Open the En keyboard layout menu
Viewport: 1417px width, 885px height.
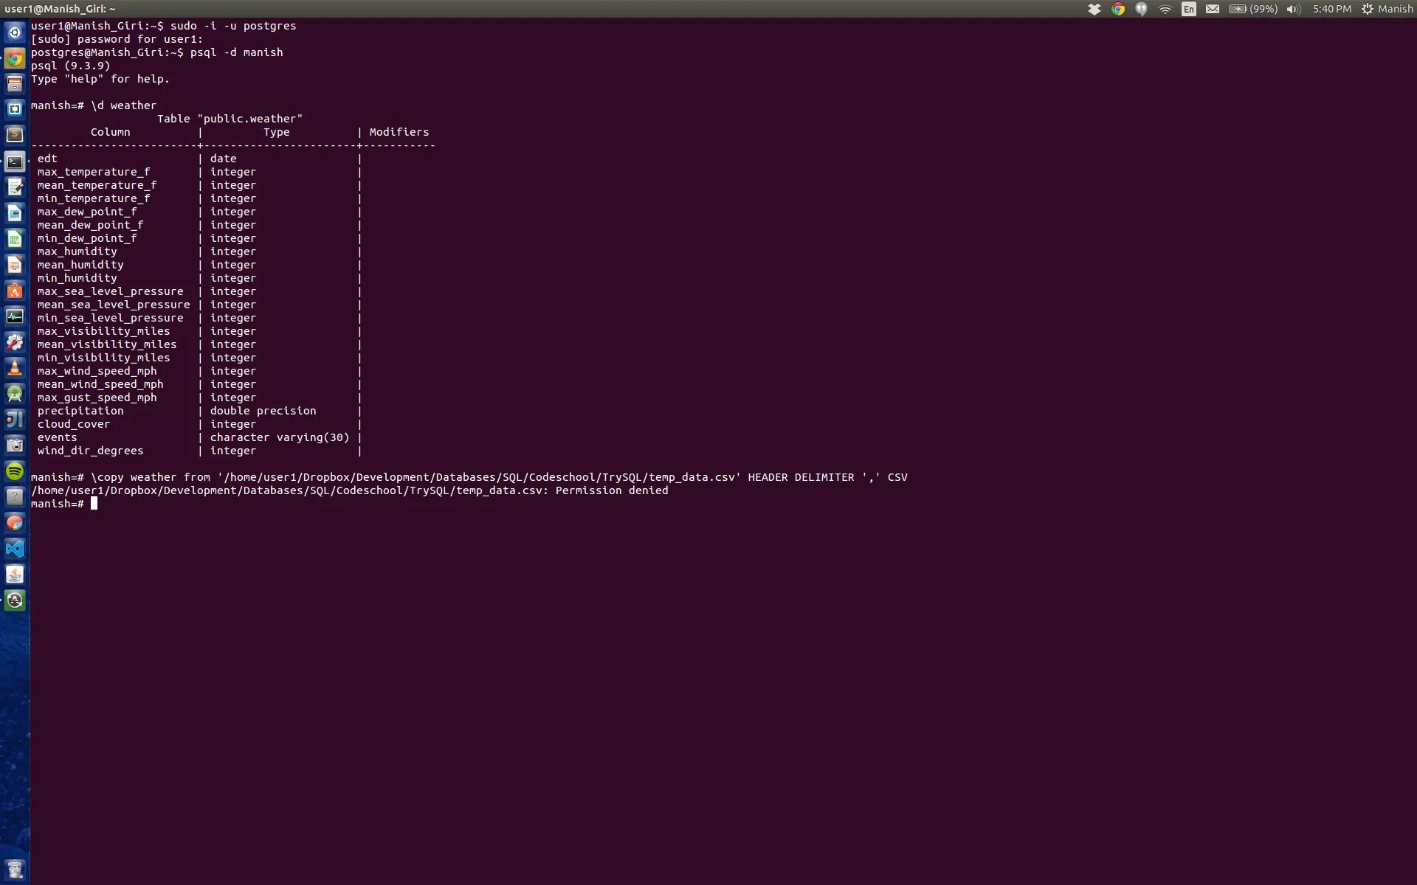tap(1188, 9)
